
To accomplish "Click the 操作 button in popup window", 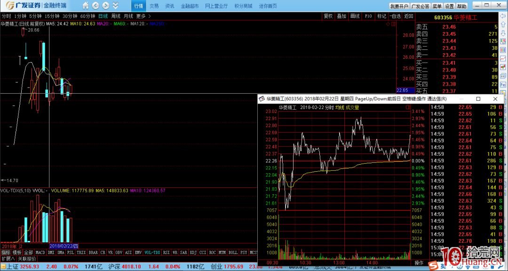I will 419,262.
